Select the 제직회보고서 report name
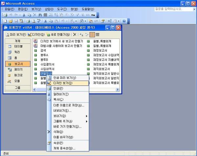The height and width of the screenshot is (156, 197). click(x=101, y=69)
